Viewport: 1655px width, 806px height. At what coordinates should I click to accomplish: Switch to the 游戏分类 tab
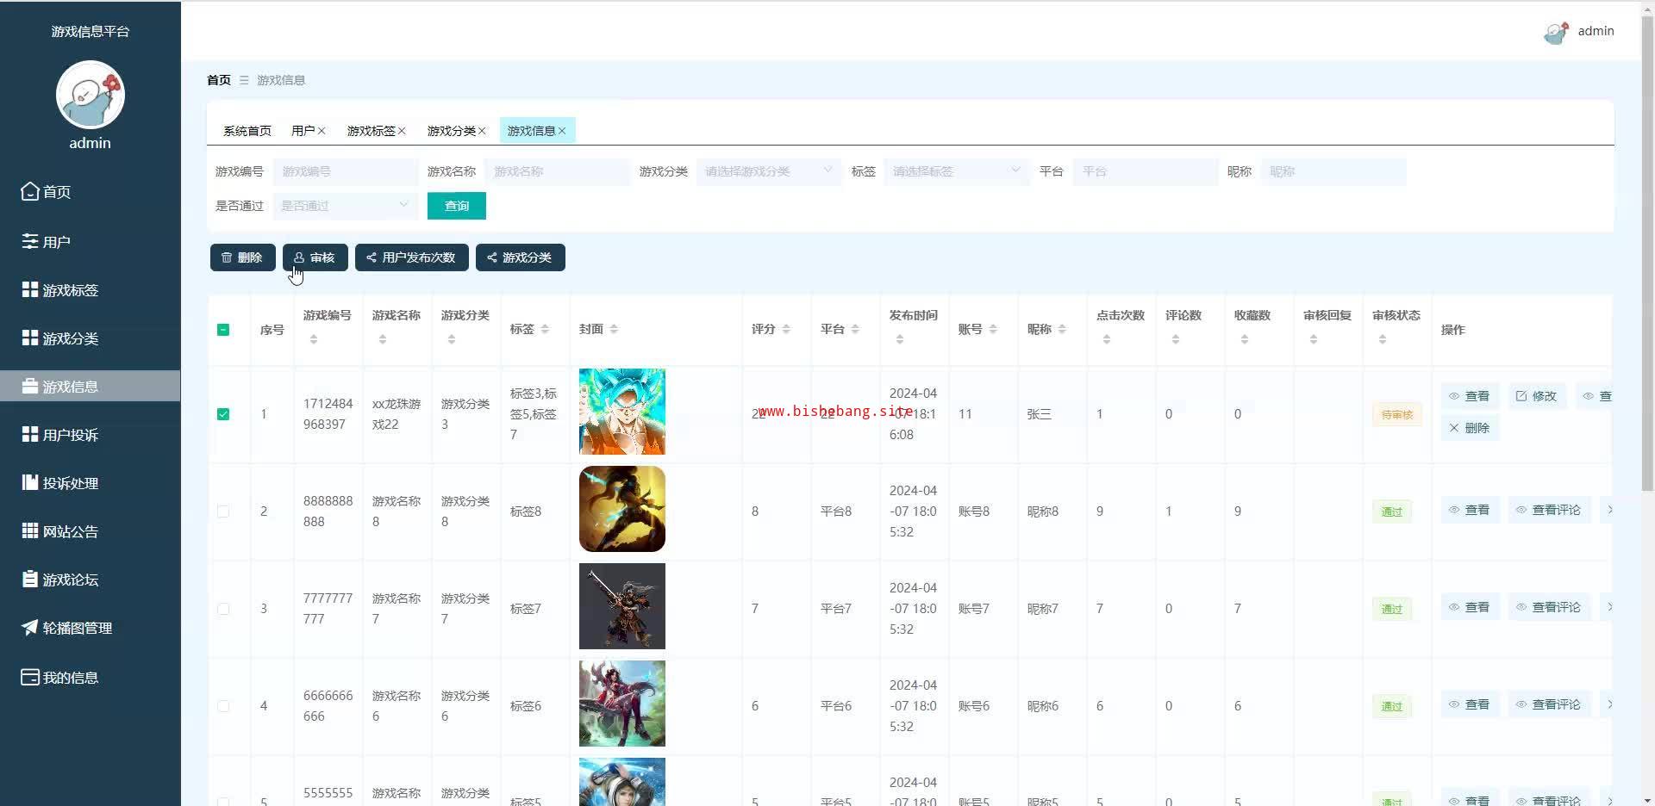tap(451, 131)
